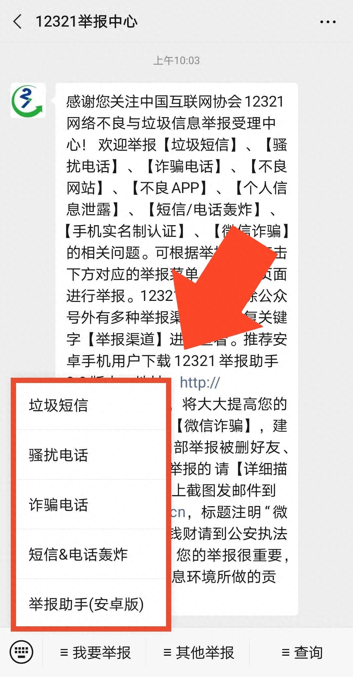Open 举报助手(安卓版) menu entry
Image resolution: width=353 pixels, height=677 pixels.
click(x=91, y=603)
